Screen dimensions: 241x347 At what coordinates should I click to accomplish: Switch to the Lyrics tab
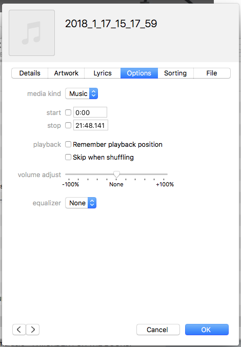pyautogui.click(x=103, y=73)
